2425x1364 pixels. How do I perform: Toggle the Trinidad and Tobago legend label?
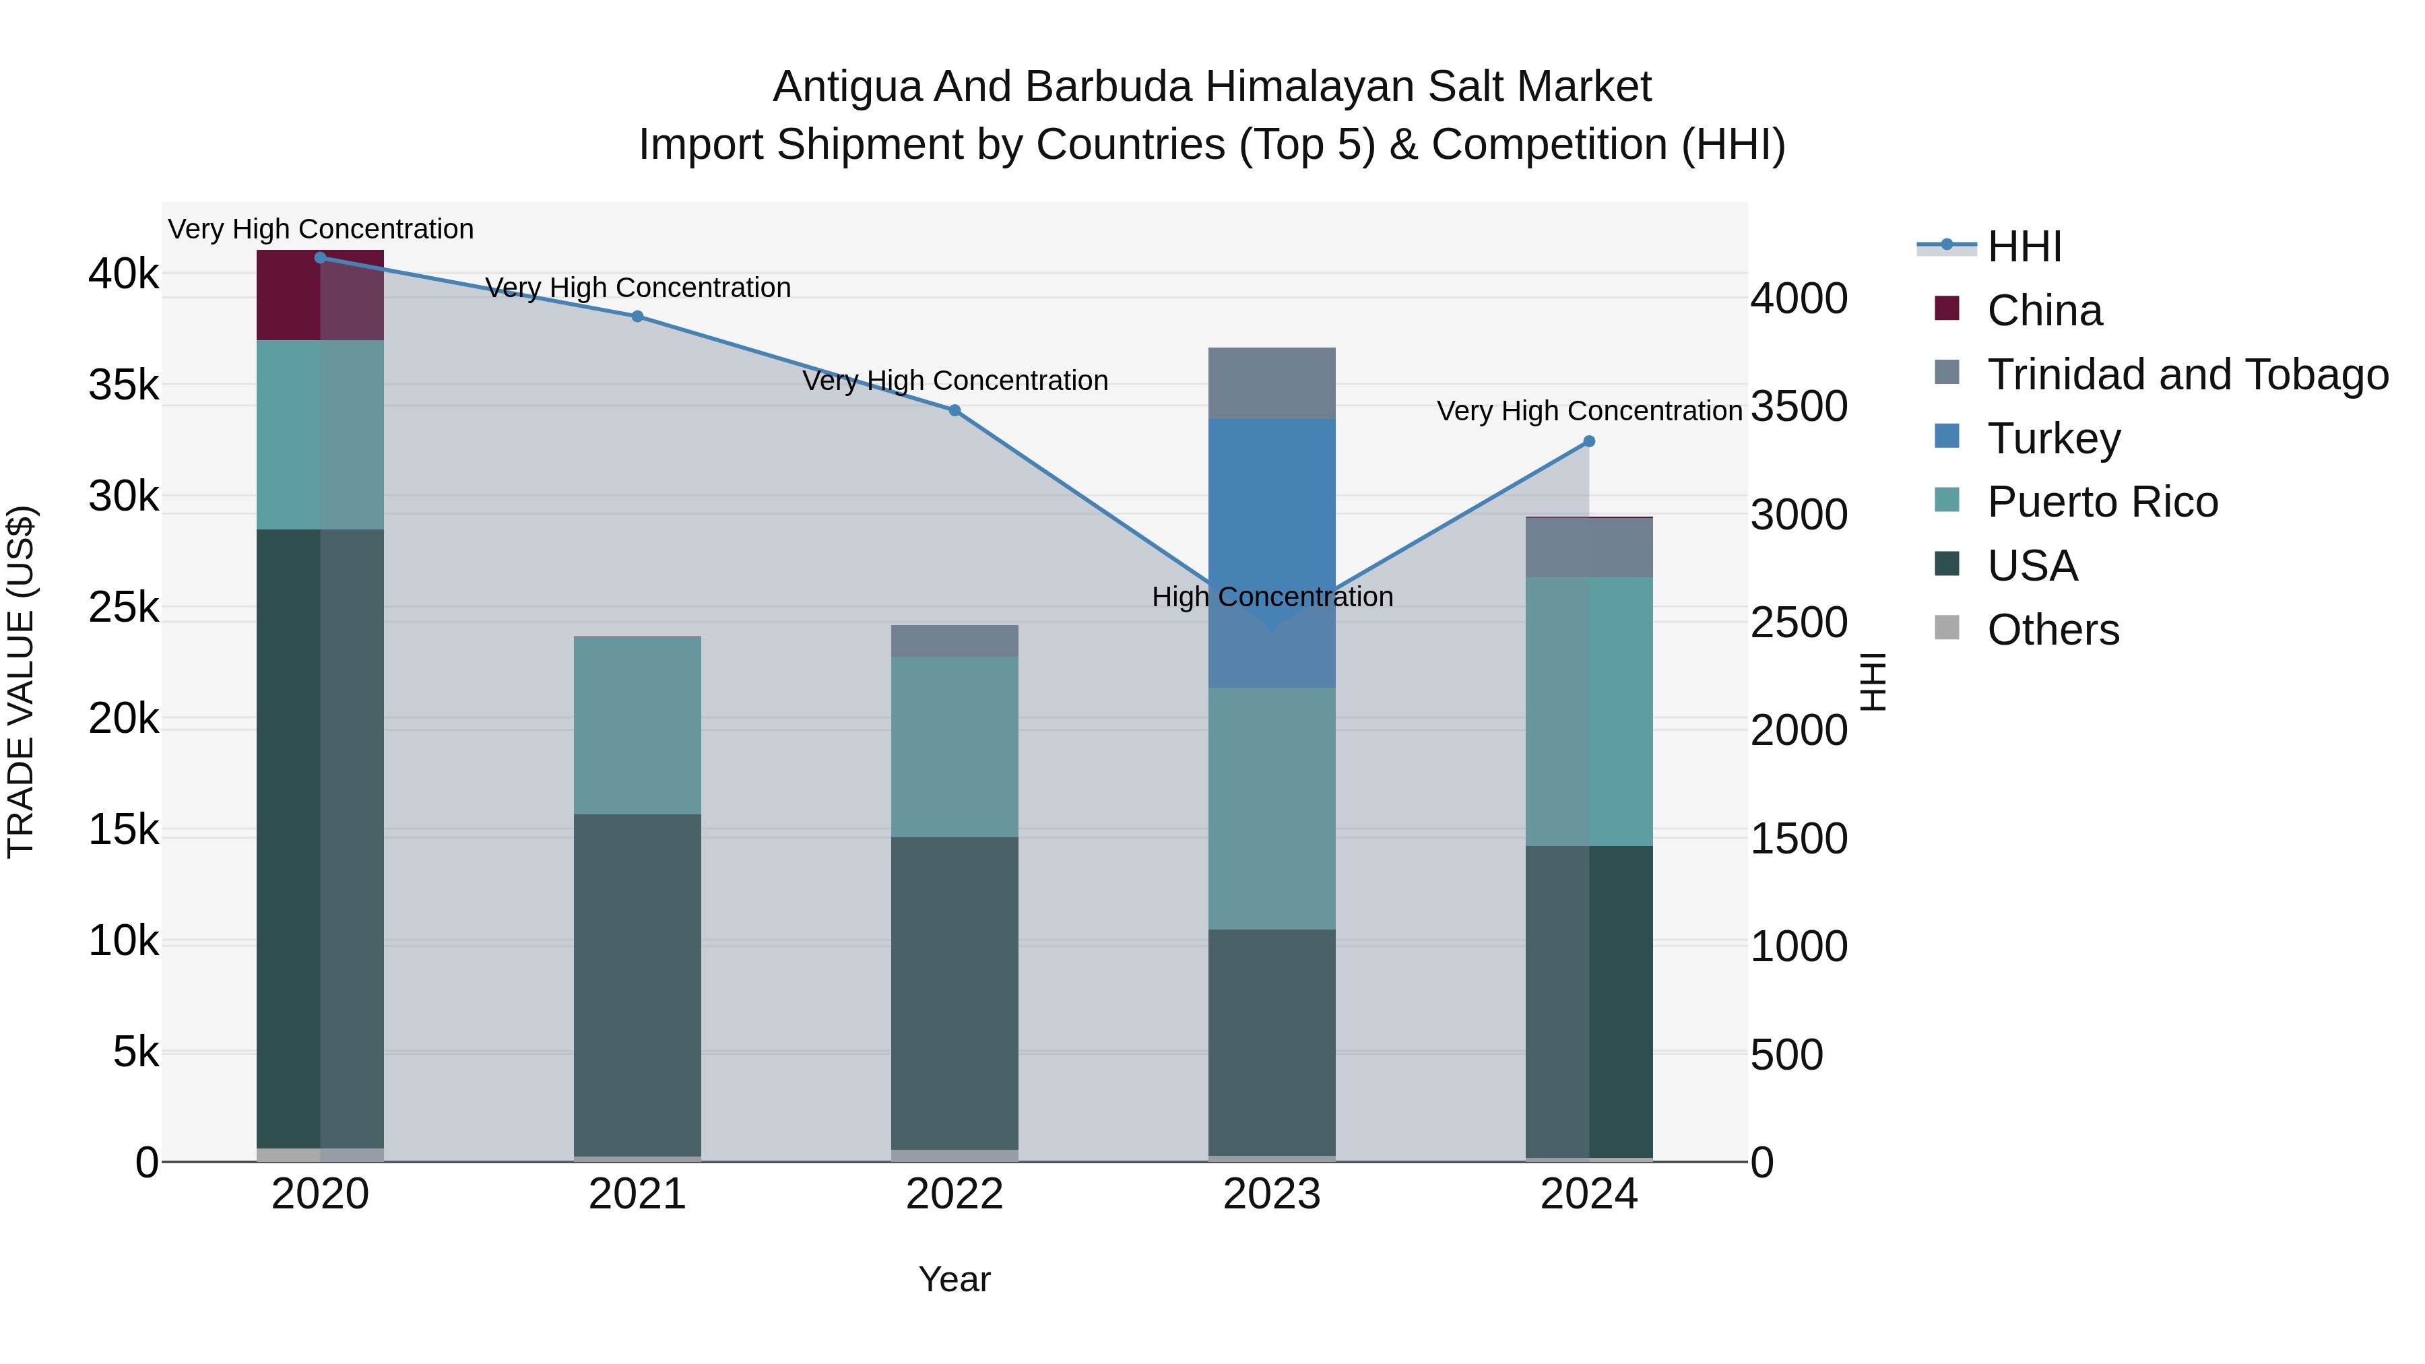2188,375
